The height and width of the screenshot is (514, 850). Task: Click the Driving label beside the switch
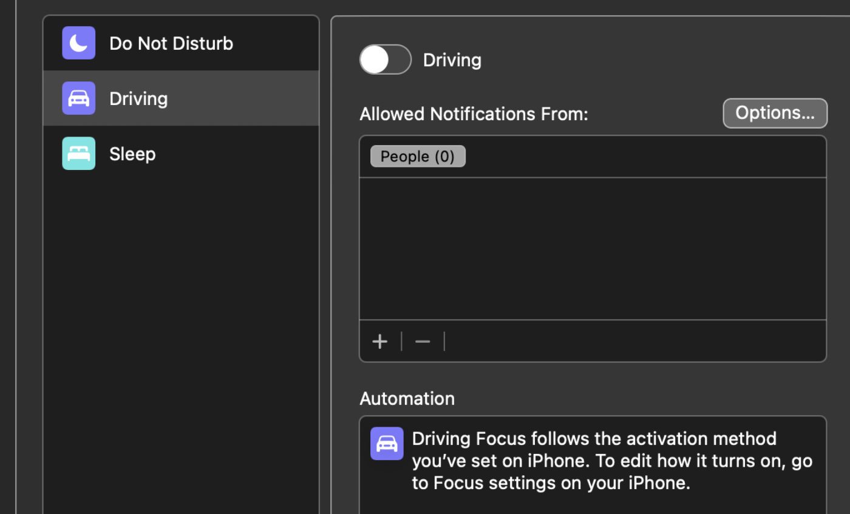coord(452,60)
